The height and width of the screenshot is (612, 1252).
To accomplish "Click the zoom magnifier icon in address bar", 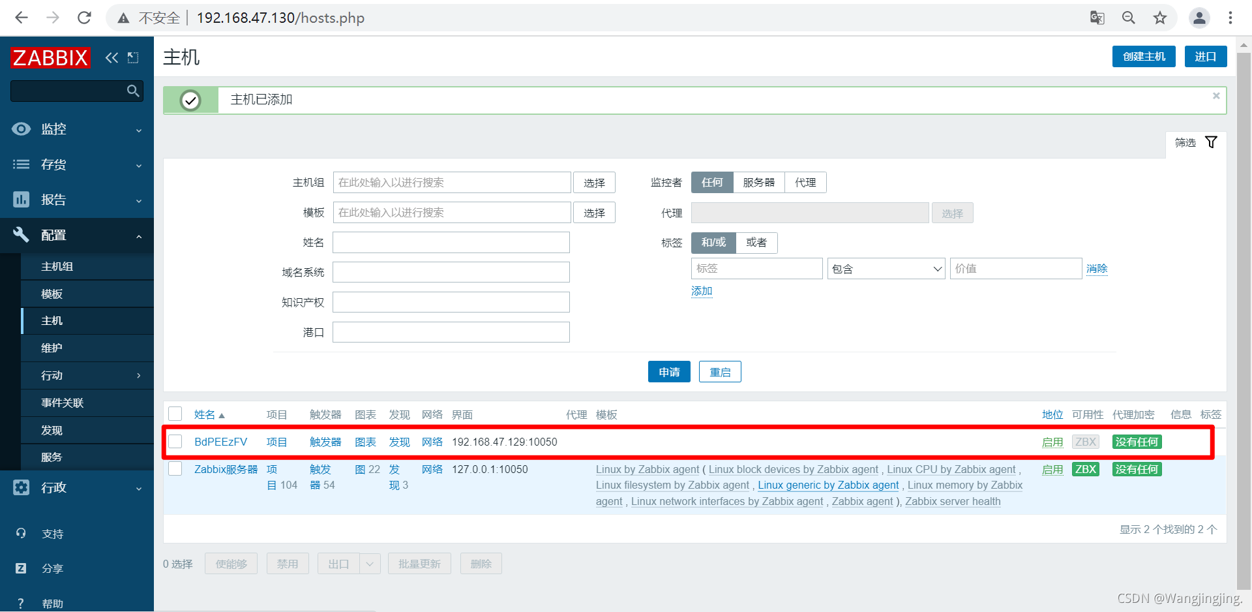I will pos(1129,18).
